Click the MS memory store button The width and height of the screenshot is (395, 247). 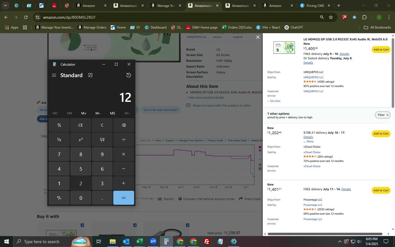112,113
